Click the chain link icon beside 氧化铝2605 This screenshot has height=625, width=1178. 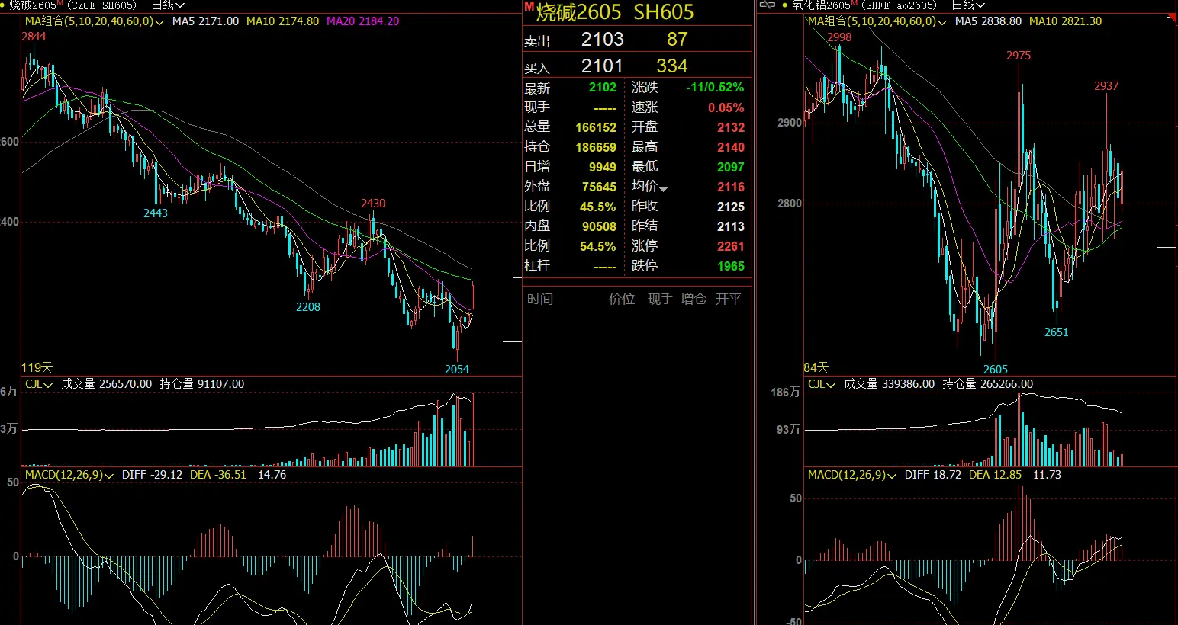pyautogui.click(x=768, y=5)
